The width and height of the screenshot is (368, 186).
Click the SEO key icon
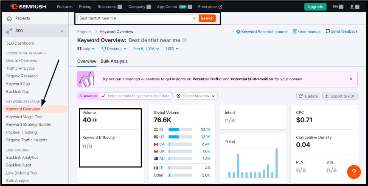(x=9, y=31)
